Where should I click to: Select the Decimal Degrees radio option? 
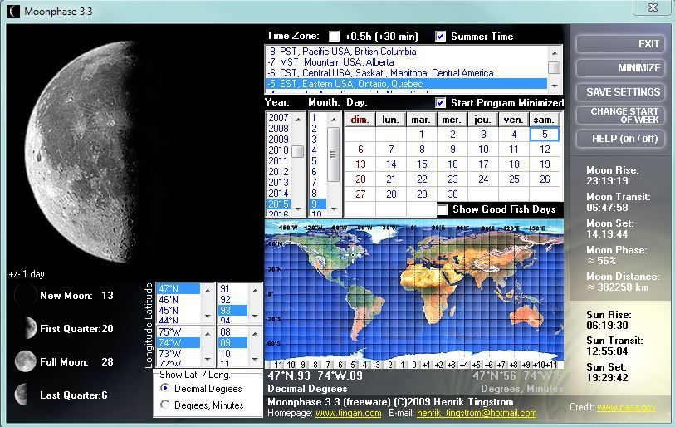[x=166, y=388]
